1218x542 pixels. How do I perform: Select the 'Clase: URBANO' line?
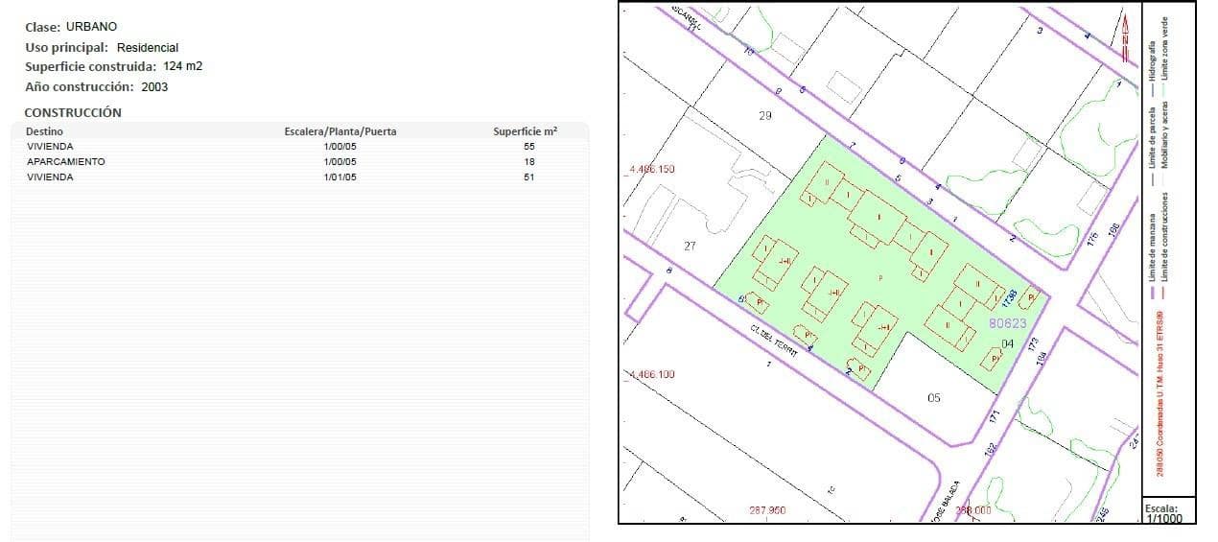pos(71,27)
